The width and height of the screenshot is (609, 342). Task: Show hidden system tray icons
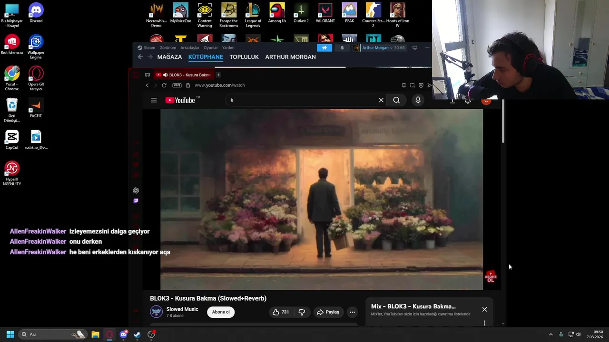click(x=551, y=334)
